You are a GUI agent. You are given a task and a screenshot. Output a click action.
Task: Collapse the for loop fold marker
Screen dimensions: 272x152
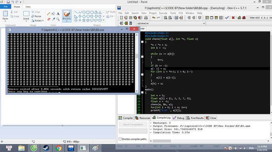(x=142, y=75)
